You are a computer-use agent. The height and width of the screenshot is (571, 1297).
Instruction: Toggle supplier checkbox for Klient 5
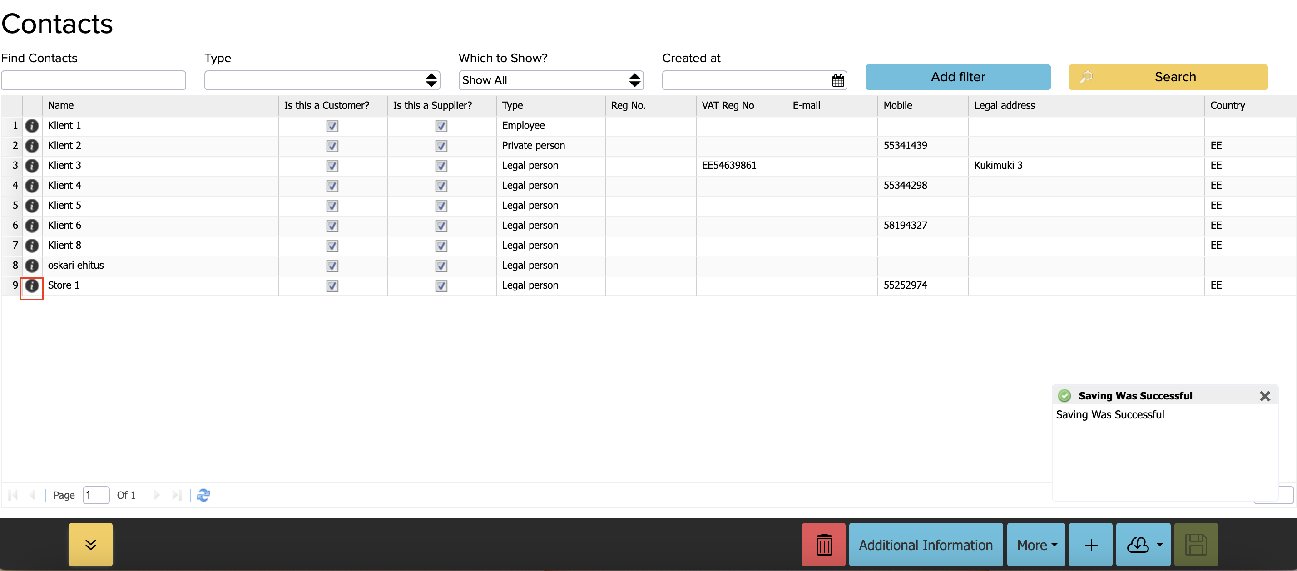[x=441, y=206]
